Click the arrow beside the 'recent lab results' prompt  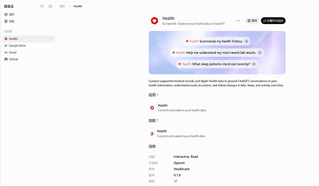click(x=260, y=53)
